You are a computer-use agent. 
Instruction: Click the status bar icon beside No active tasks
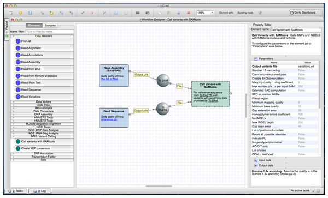[313, 191]
